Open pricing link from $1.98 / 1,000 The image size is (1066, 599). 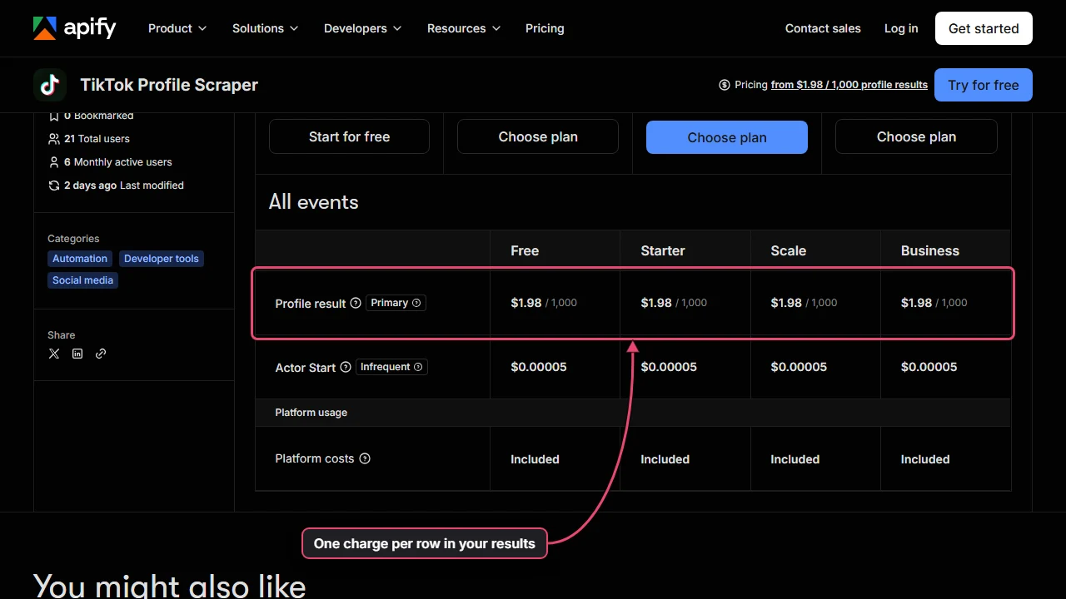(849, 85)
